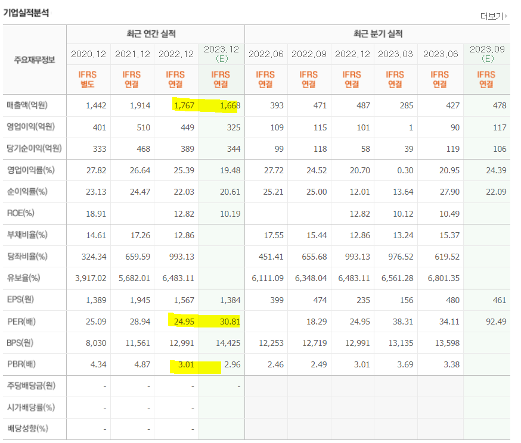Screen dimensions: 521x443
Task: Click the ROE value 18.91
Action: pos(97,214)
